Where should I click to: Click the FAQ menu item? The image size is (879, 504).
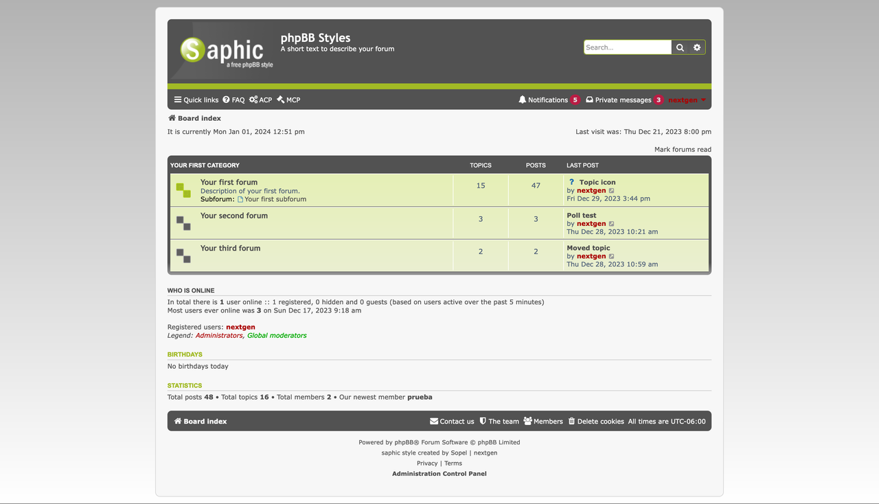[233, 100]
